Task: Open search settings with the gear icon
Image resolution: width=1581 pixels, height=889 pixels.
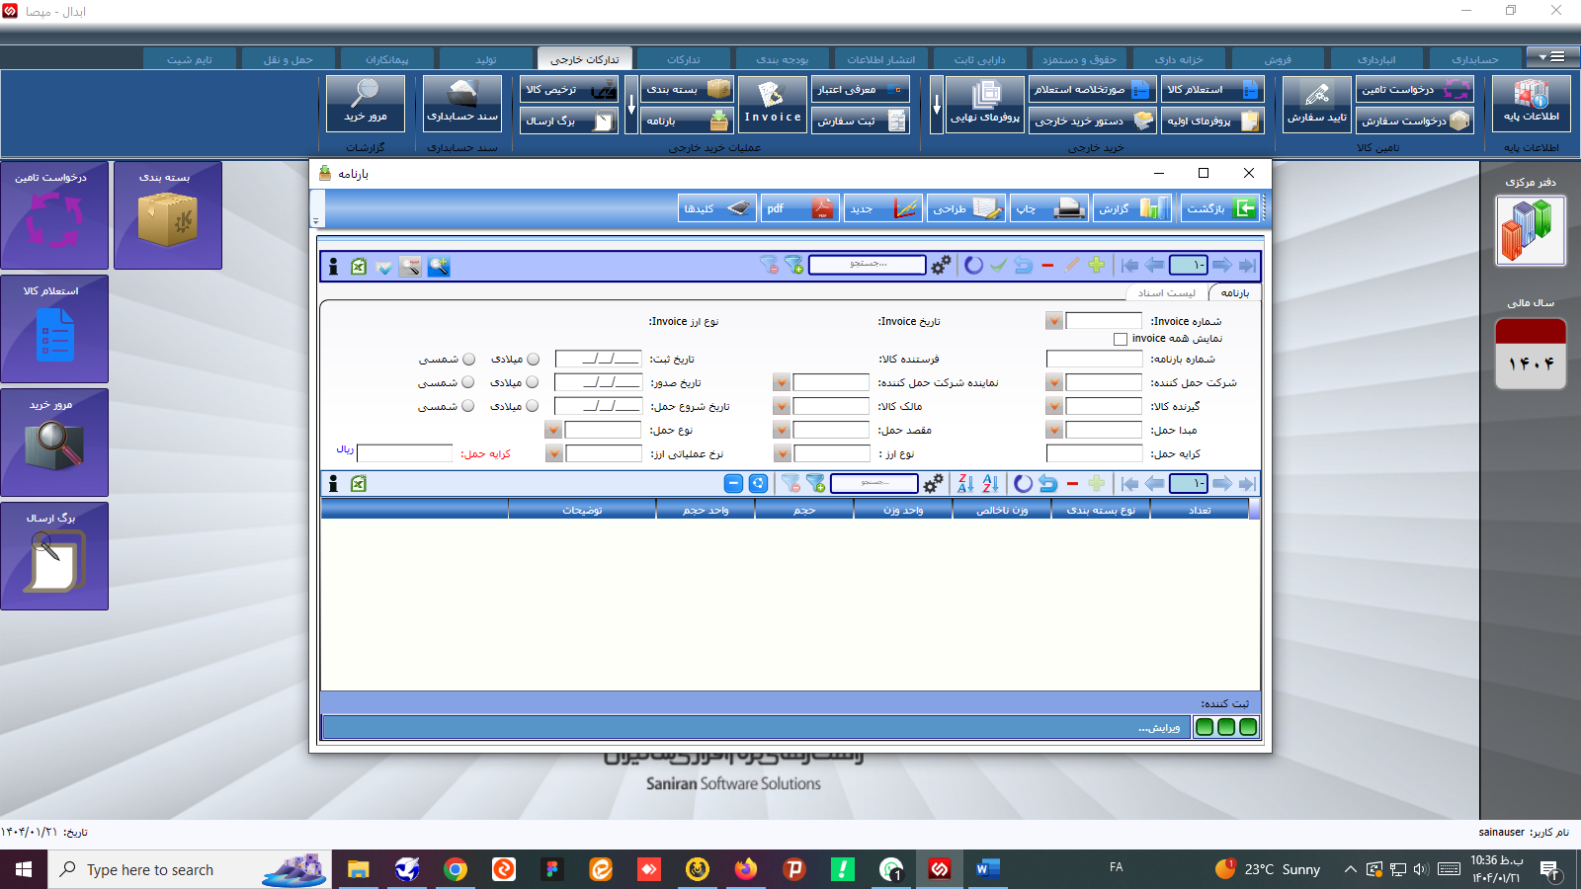Action: pos(941,264)
